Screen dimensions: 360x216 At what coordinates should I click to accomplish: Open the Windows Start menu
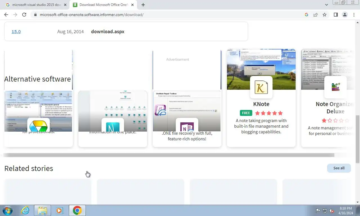pos(8,210)
